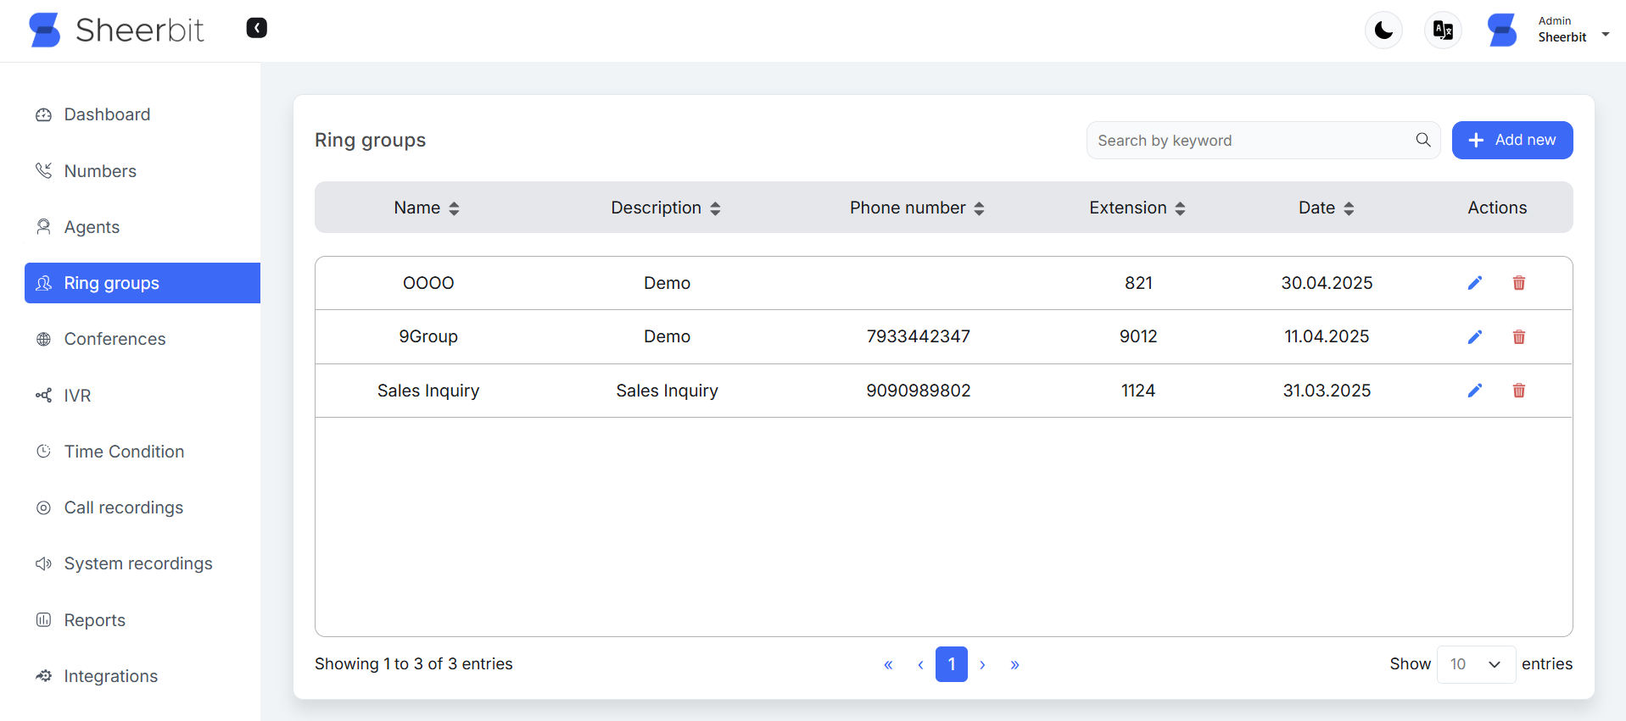This screenshot has height=721, width=1626.
Task: Sort ring groups by Date
Action: [x=1349, y=208]
